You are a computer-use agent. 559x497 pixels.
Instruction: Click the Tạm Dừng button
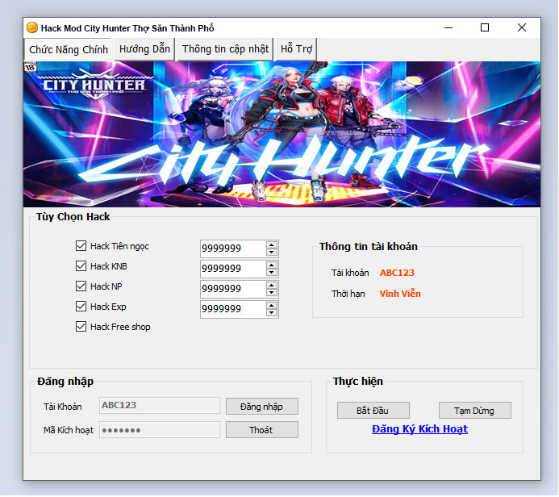[474, 411]
